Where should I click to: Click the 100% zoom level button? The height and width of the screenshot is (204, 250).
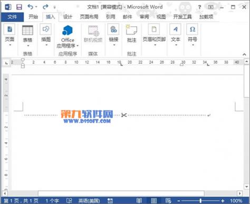point(236,200)
